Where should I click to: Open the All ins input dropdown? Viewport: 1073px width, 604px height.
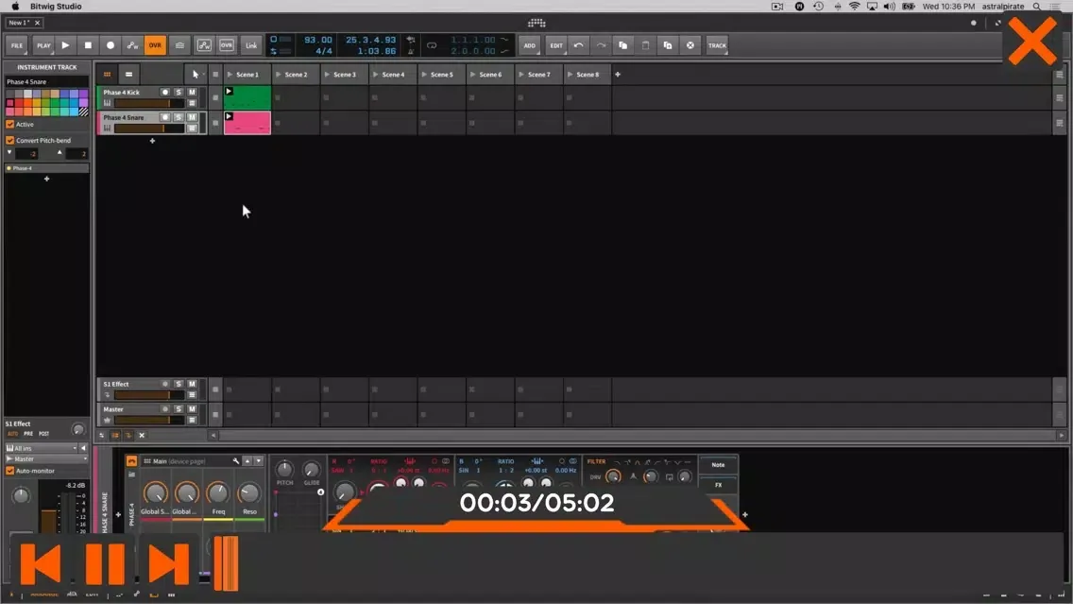pyautogui.click(x=42, y=448)
